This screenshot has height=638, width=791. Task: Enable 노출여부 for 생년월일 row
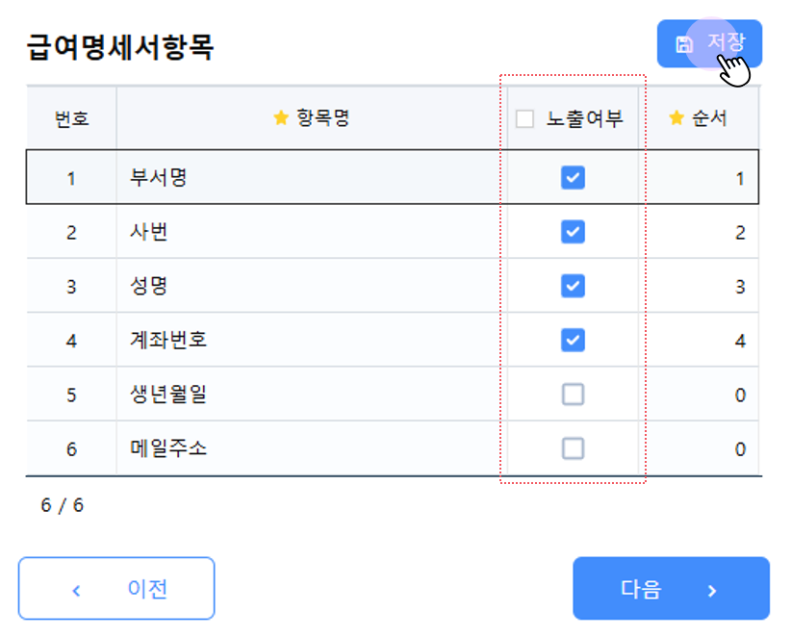(573, 394)
